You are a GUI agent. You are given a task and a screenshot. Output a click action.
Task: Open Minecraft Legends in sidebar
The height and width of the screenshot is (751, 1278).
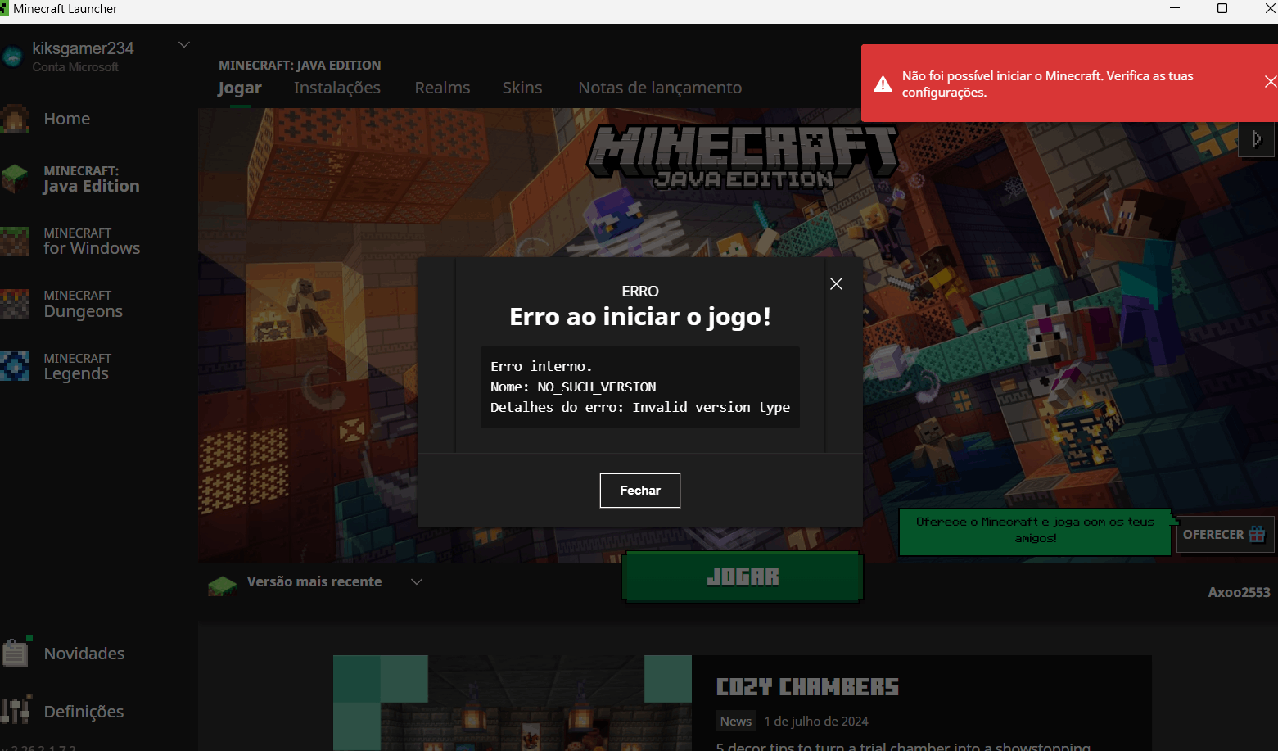pyautogui.click(x=77, y=367)
